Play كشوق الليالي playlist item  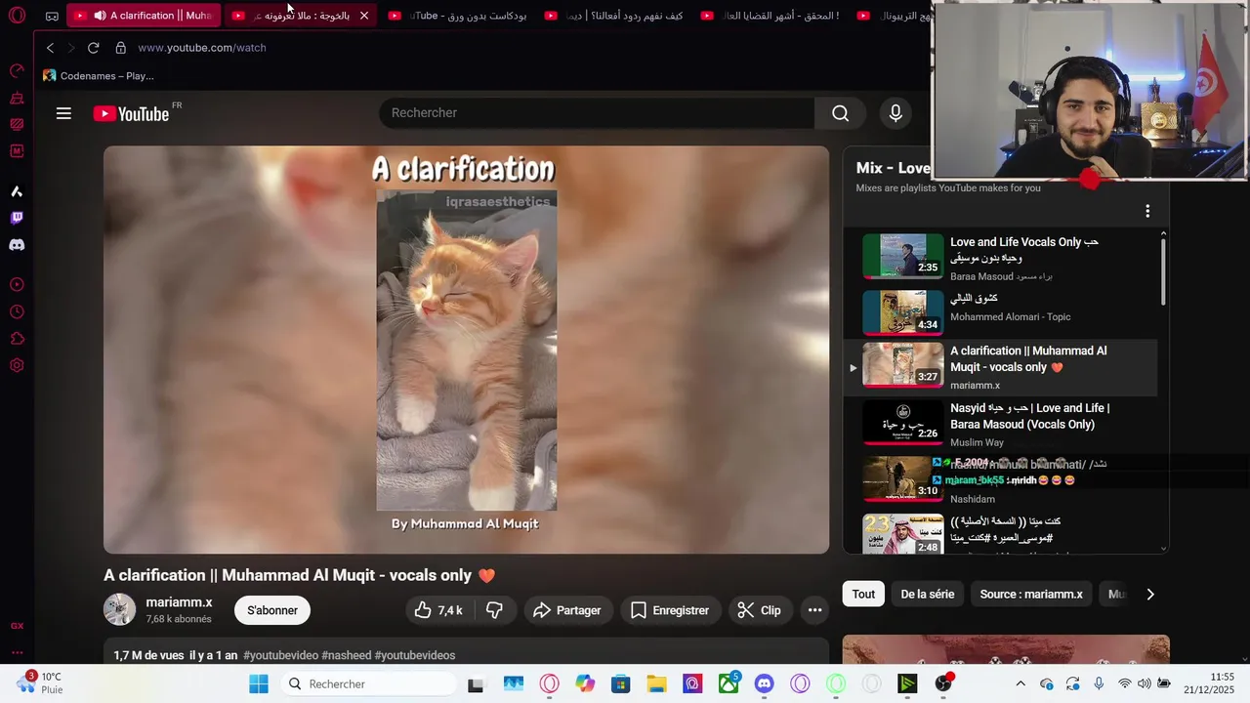(x=1001, y=311)
